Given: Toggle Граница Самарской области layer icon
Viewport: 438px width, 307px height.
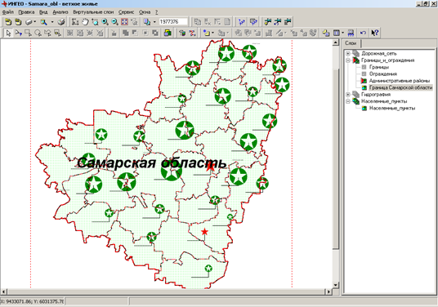Looking at the screenshot, I should click(364, 87).
